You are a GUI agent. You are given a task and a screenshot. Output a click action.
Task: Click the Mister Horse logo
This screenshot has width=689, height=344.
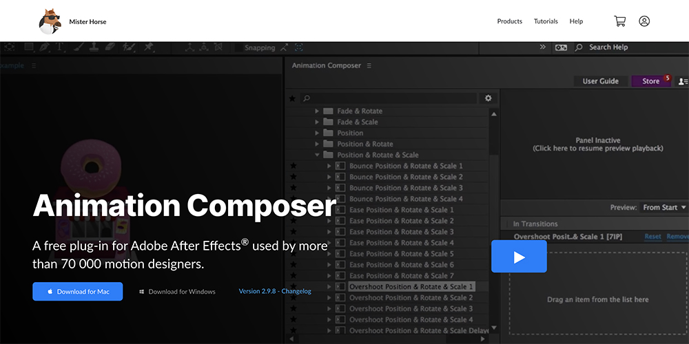(x=49, y=21)
